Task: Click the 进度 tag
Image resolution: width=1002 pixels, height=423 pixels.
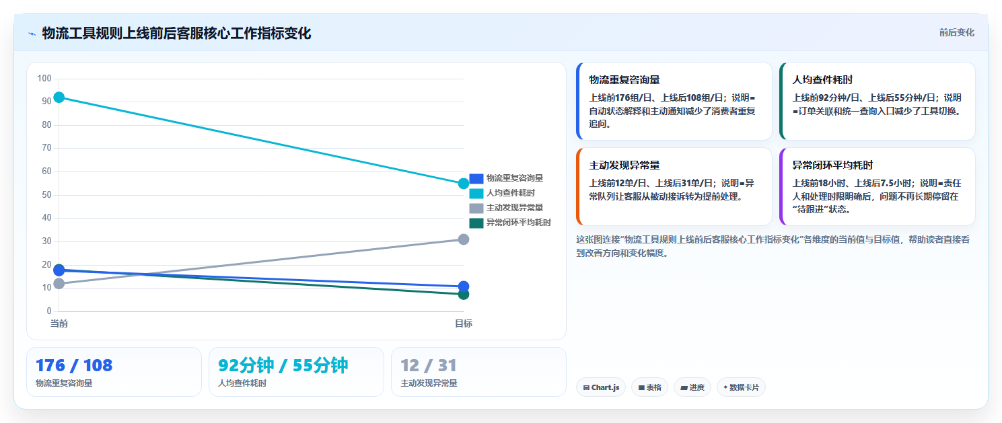Action: (692, 387)
